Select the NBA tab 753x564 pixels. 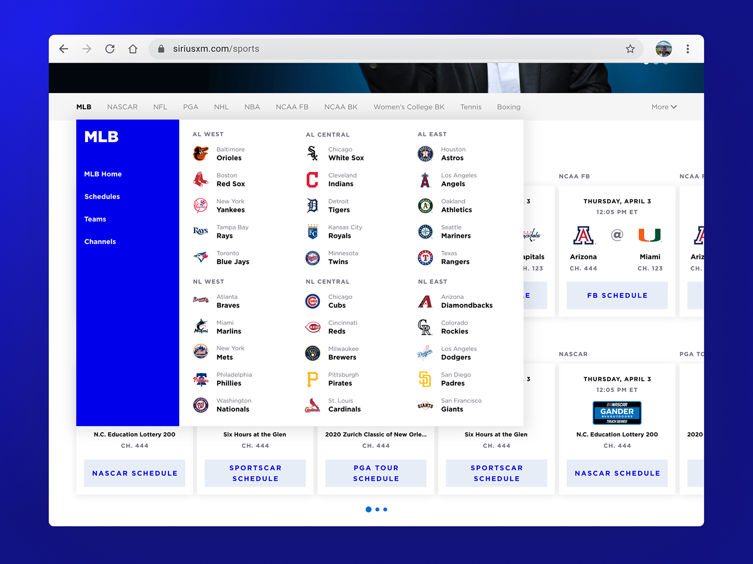252,107
